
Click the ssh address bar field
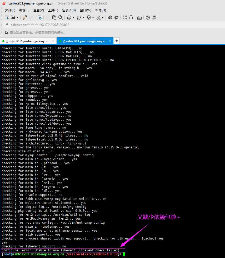coord(114,25)
